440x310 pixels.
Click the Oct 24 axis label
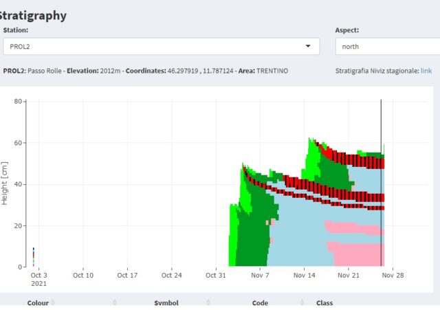[171, 275]
